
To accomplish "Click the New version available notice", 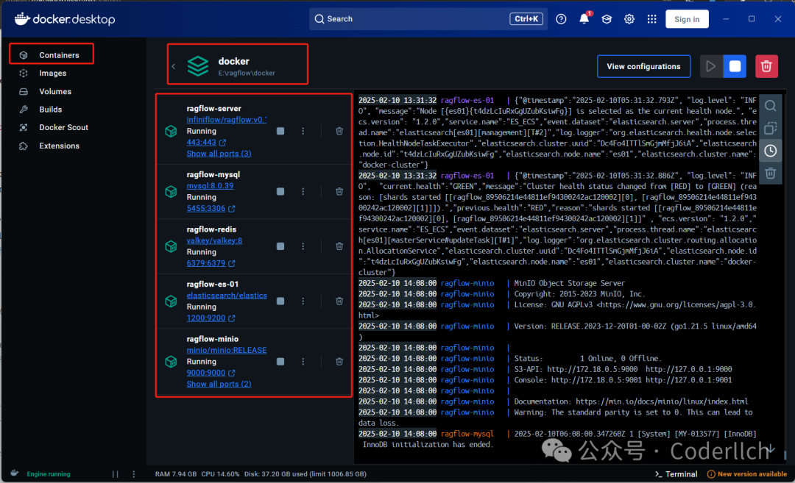I will pos(747,474).
